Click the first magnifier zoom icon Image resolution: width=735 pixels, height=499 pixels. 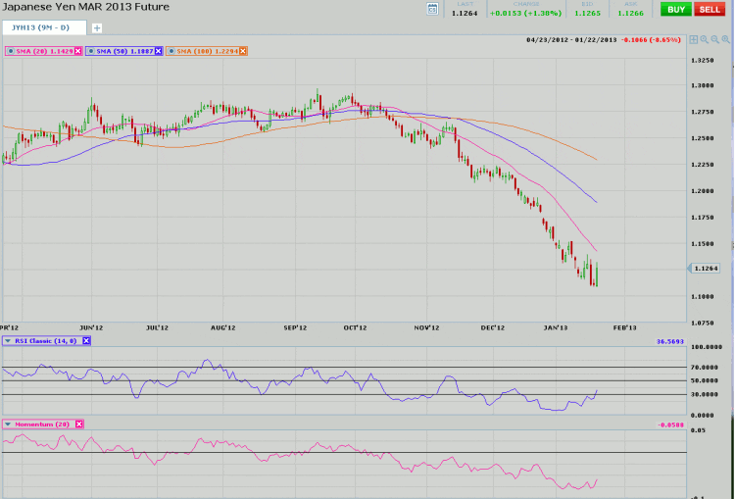[x=704, y=39]
